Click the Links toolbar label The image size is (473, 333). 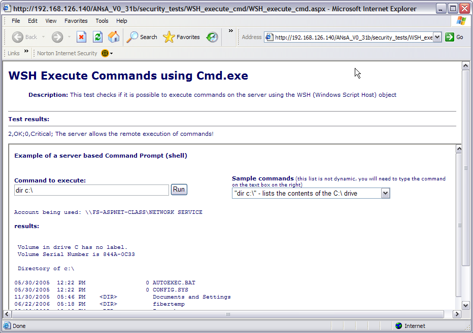click(x=14, y=53)
